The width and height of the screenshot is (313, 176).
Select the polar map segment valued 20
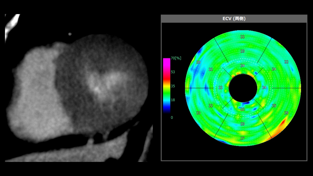pyautogui.click(x=198, y=62)
